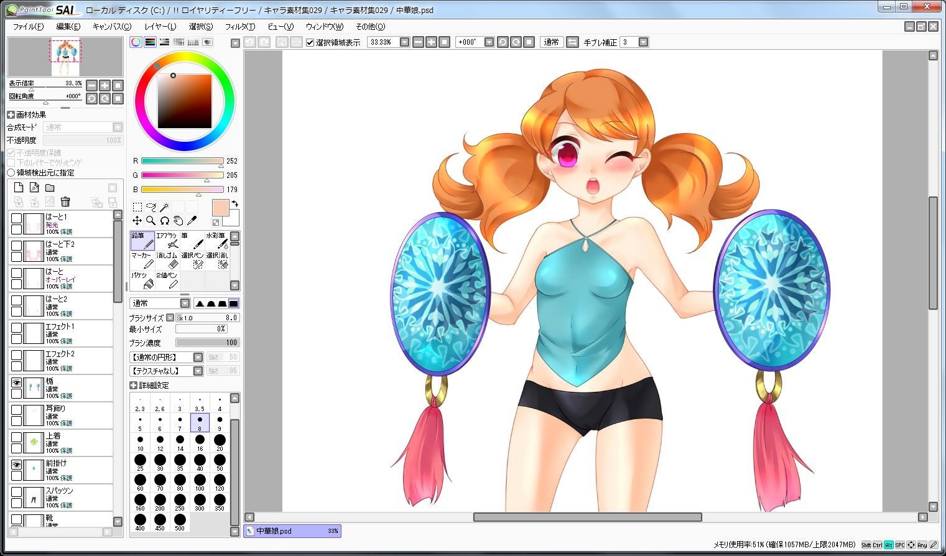Choose the 消しゴム eraser tool
The width and height of the screenshot is (946, 556).
pyautogui.click(x=167, y=261)
